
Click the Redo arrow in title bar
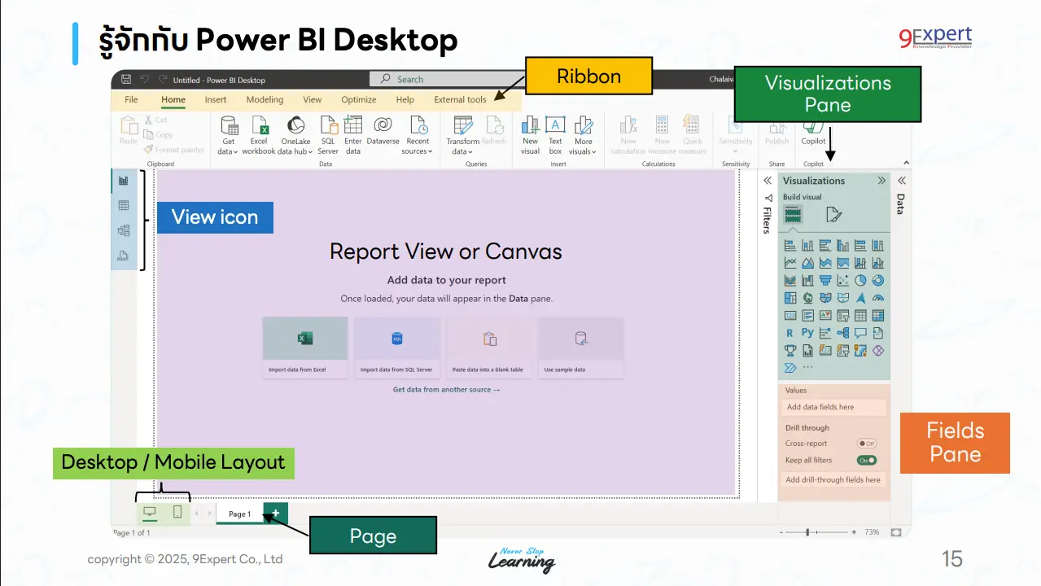(163, 80)
